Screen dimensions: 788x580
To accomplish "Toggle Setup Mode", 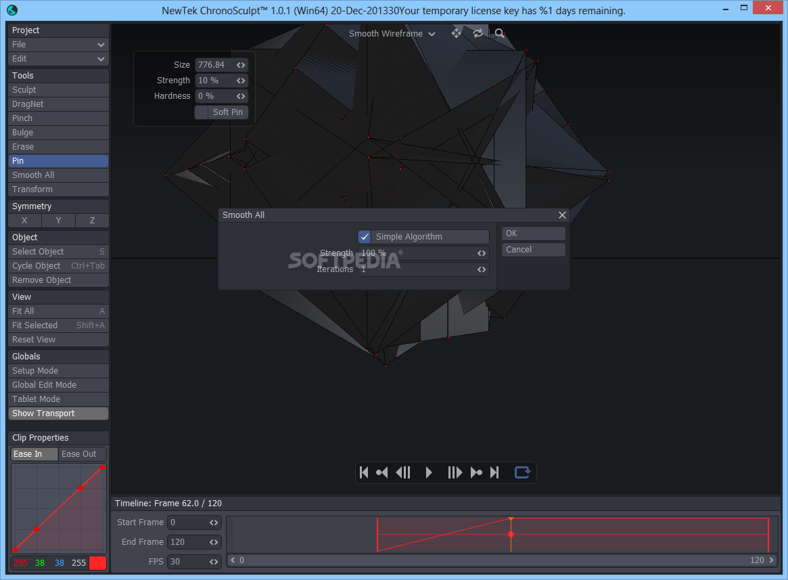I will (x=58, y=371).
